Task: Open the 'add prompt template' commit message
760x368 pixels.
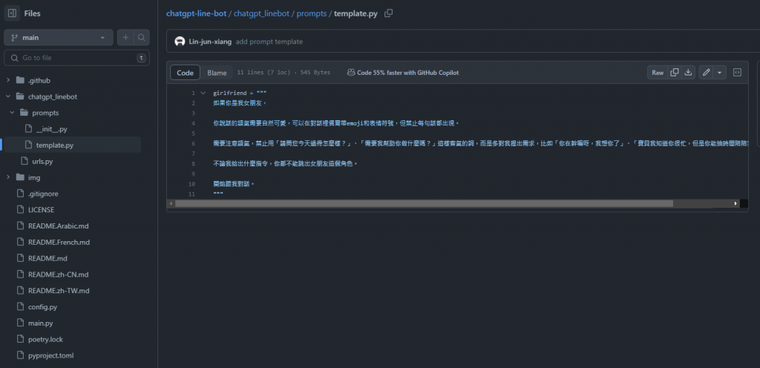Action: coord(269,42)
